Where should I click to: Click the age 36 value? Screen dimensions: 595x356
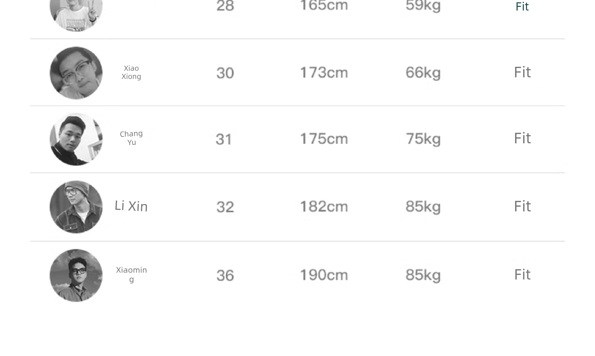click(x=225, y=276)
